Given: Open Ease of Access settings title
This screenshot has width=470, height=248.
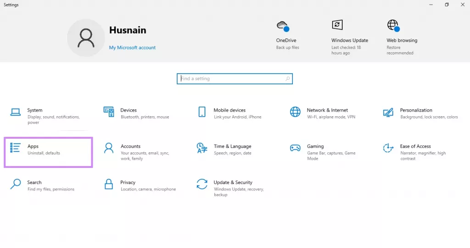Looking at the screenshot, I should [415, 146].
